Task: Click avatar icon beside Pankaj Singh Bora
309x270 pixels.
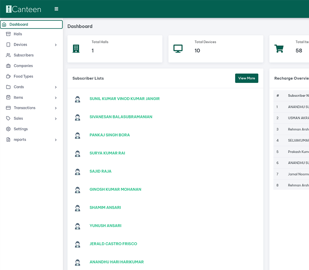Action: click(x=78, y=135)
